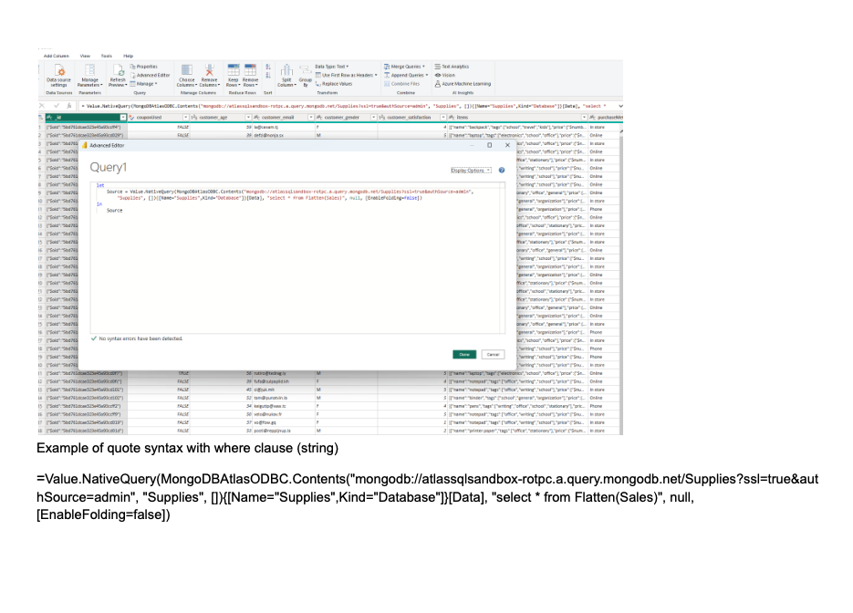853x613 pixels.
Task: Click the Choose Columns icon
Action: [x=186, y=75]
